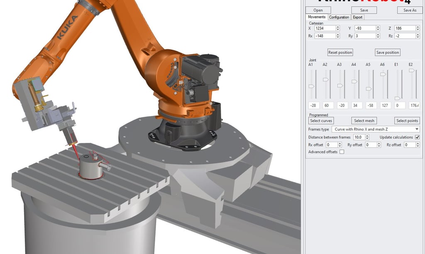The height and width of the screenshot is (254, 425).
Task: Click the "Frames type" label text
Action: pyautogui.click(x=318, y=129)
